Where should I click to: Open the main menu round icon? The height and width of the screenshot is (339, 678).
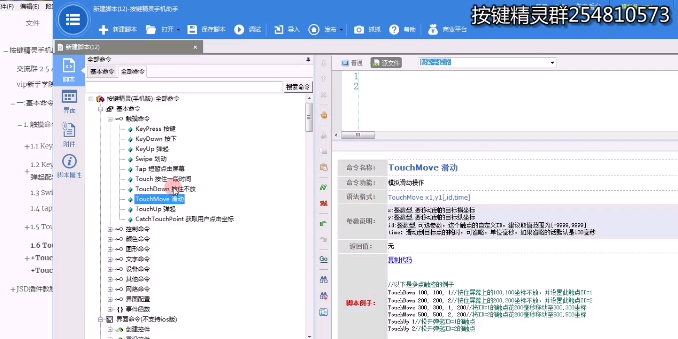coord(73,20)
